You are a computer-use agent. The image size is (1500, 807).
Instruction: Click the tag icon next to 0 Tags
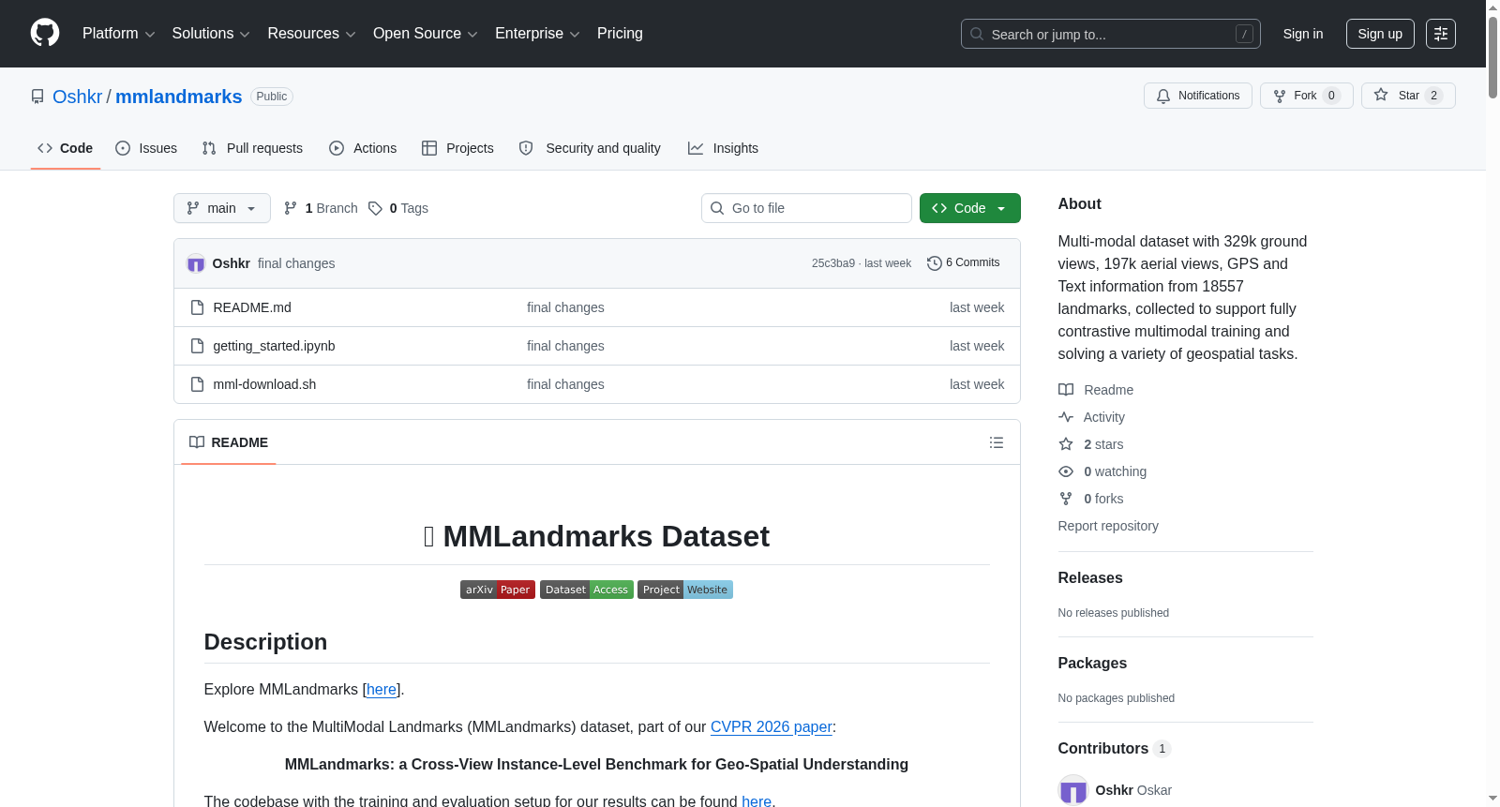375,208
